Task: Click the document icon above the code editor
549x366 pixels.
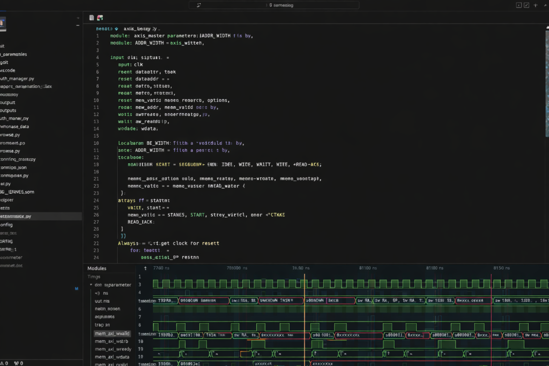Action: pos(92,18)
